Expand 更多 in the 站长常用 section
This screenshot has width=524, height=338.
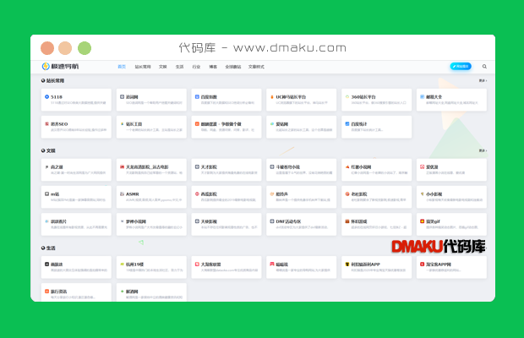coord(483,81)
